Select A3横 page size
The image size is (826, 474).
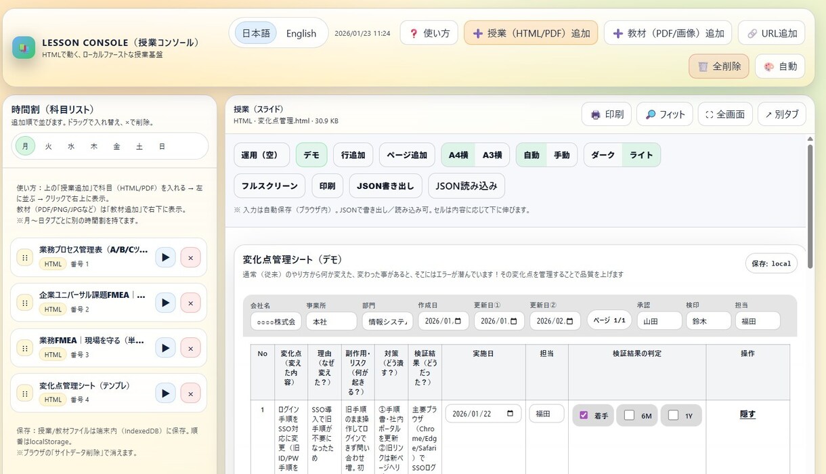point(492,155)
